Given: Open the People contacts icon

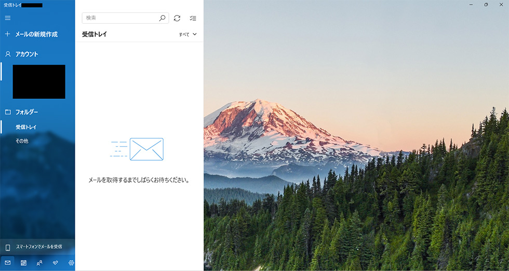Looking at the screenshot, I should pyautogui.click(x=39, y=263).
